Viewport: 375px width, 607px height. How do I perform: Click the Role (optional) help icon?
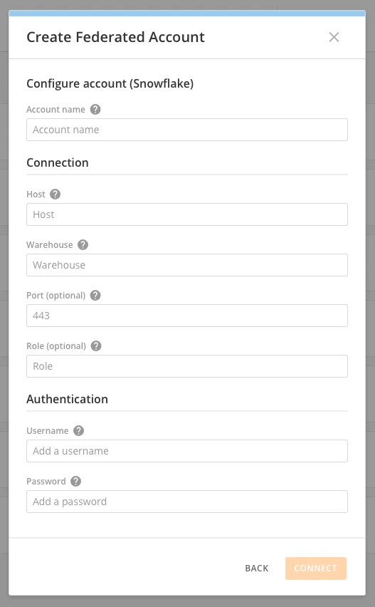96,346
